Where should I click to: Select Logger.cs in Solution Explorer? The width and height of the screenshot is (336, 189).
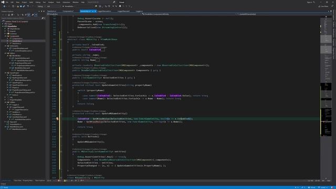click(16, 104)
